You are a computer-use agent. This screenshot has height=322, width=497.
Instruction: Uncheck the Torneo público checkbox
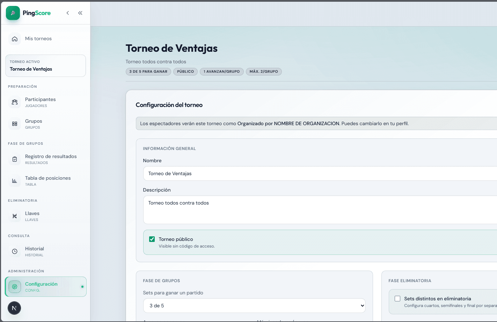[152, 239]
